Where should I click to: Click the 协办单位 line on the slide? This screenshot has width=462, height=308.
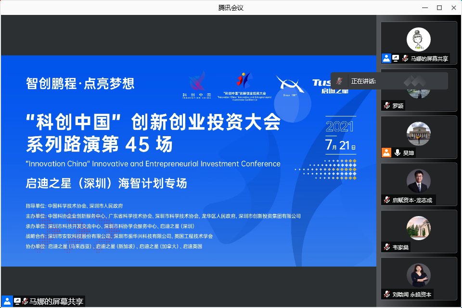tap(114, 246)
